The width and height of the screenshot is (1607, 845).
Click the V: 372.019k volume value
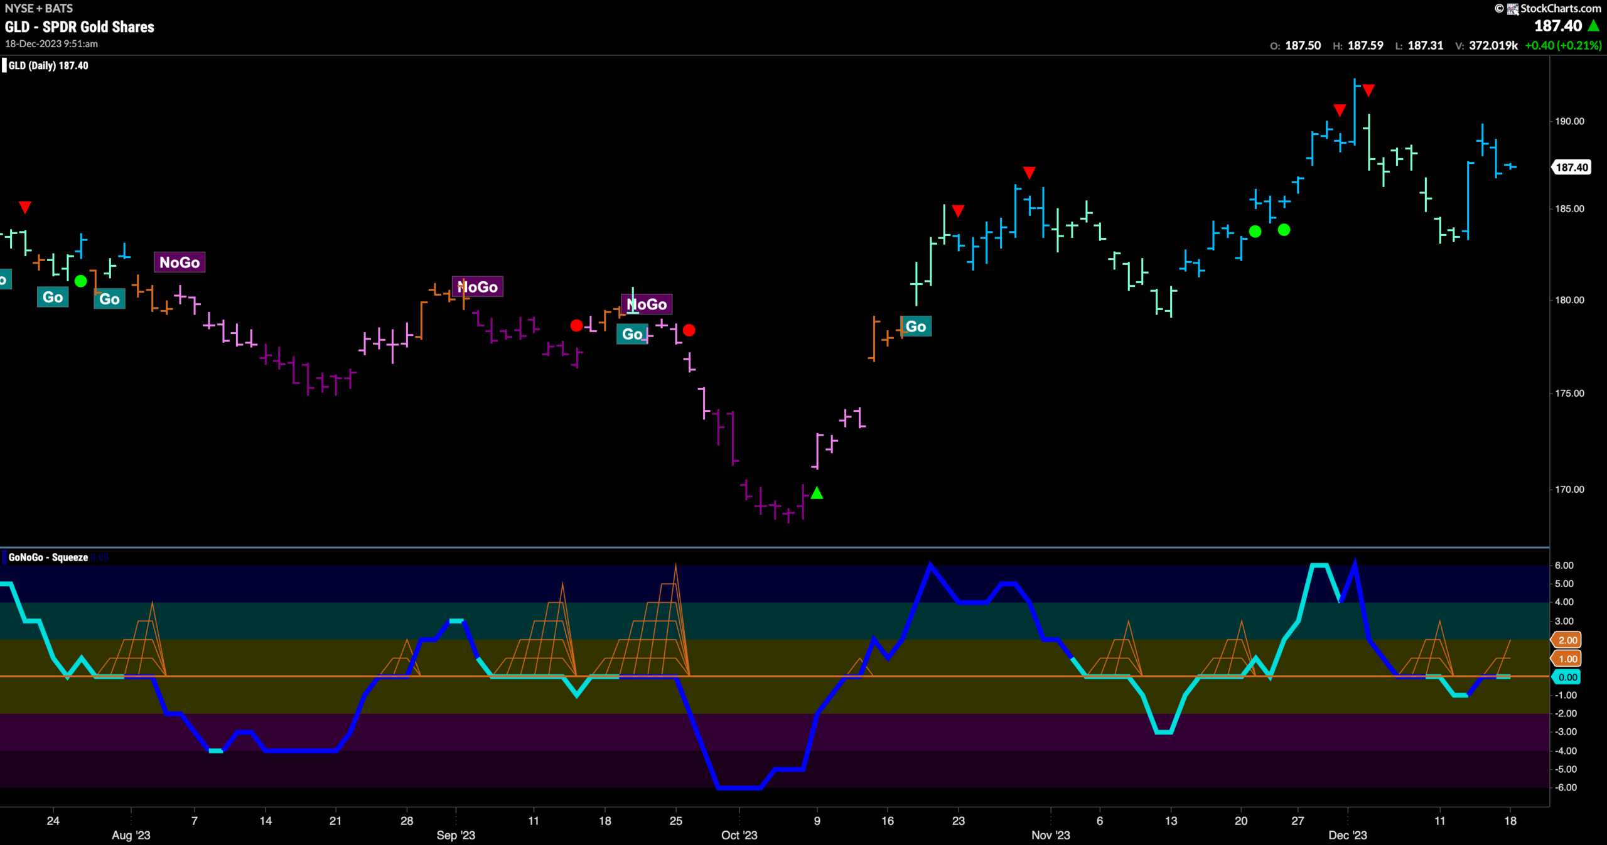point(1486,46)
